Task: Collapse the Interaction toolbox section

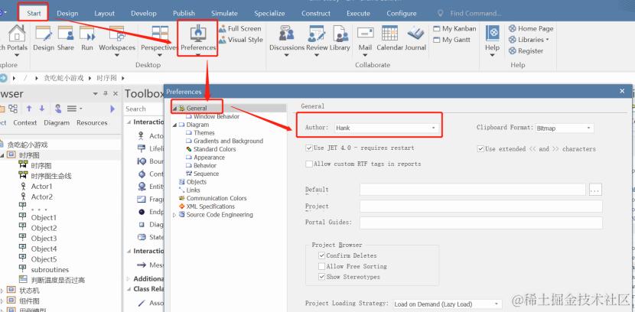Action: coord(129,122)
